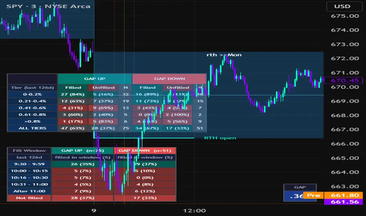The width and height of the screenshot is (366, 216).
Task: Click the 12:00 time axis label
Action: tap(194, 211)
